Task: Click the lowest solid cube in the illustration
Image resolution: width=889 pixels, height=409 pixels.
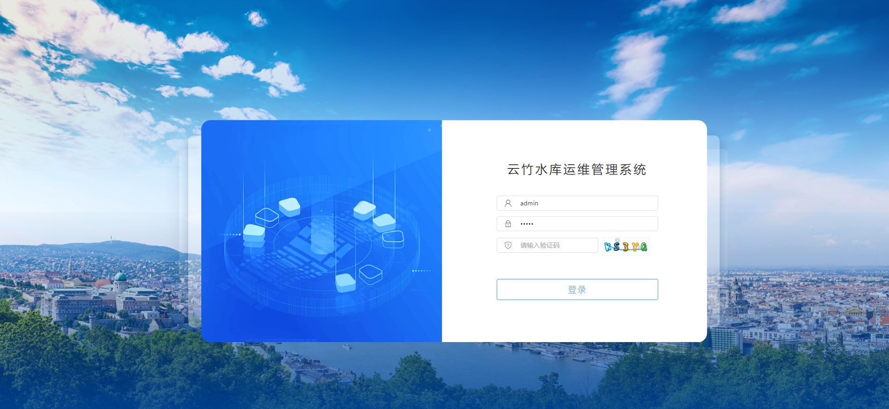Action: pos(345,282)
